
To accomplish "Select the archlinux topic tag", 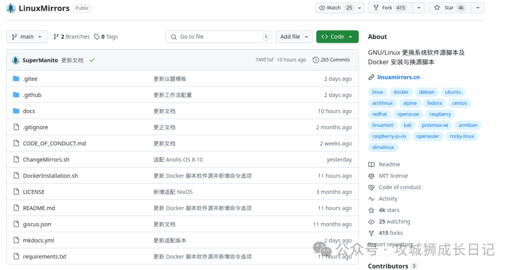I will click(382, 103).
